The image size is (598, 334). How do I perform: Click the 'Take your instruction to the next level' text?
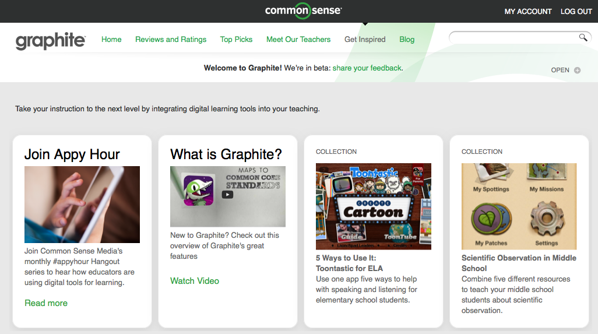point(167,108)
